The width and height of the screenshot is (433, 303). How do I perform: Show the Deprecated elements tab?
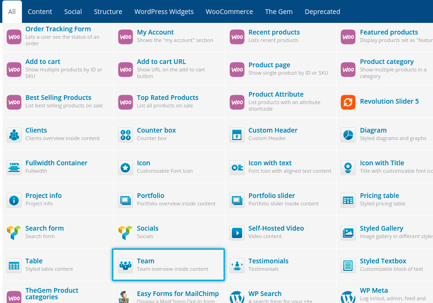(x=322, y=12)
